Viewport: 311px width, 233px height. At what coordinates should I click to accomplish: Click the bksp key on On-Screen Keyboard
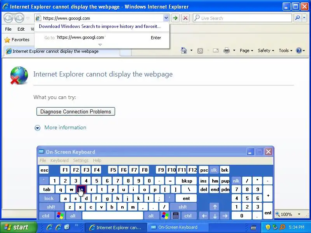pos(187,181)
